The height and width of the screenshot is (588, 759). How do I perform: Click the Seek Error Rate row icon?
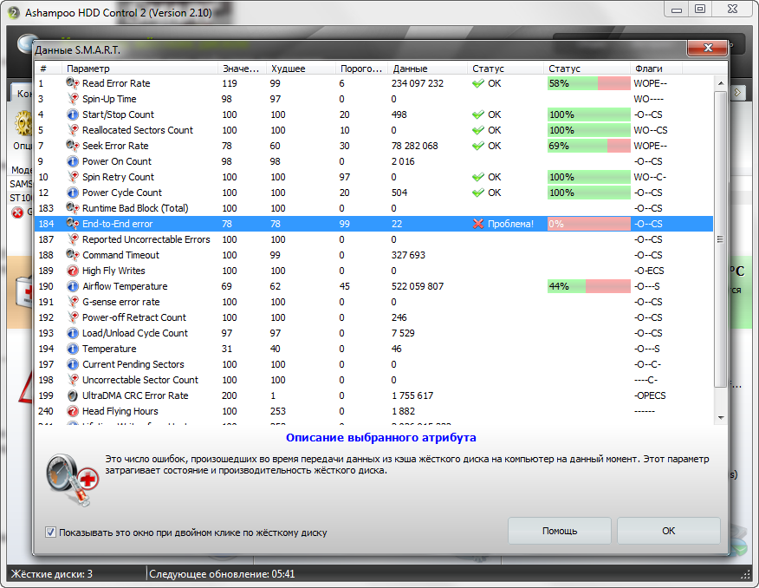[x=73, y=146]
